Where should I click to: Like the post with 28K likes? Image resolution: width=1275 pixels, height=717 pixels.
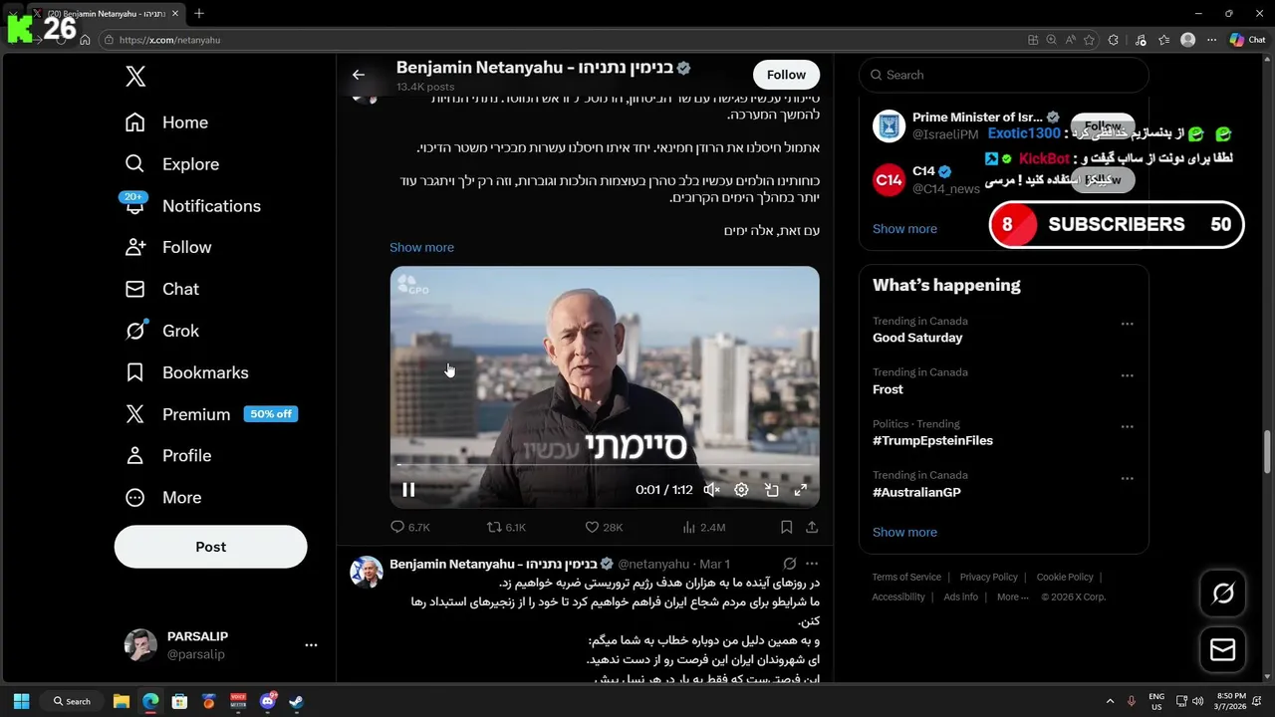point(604,527)
